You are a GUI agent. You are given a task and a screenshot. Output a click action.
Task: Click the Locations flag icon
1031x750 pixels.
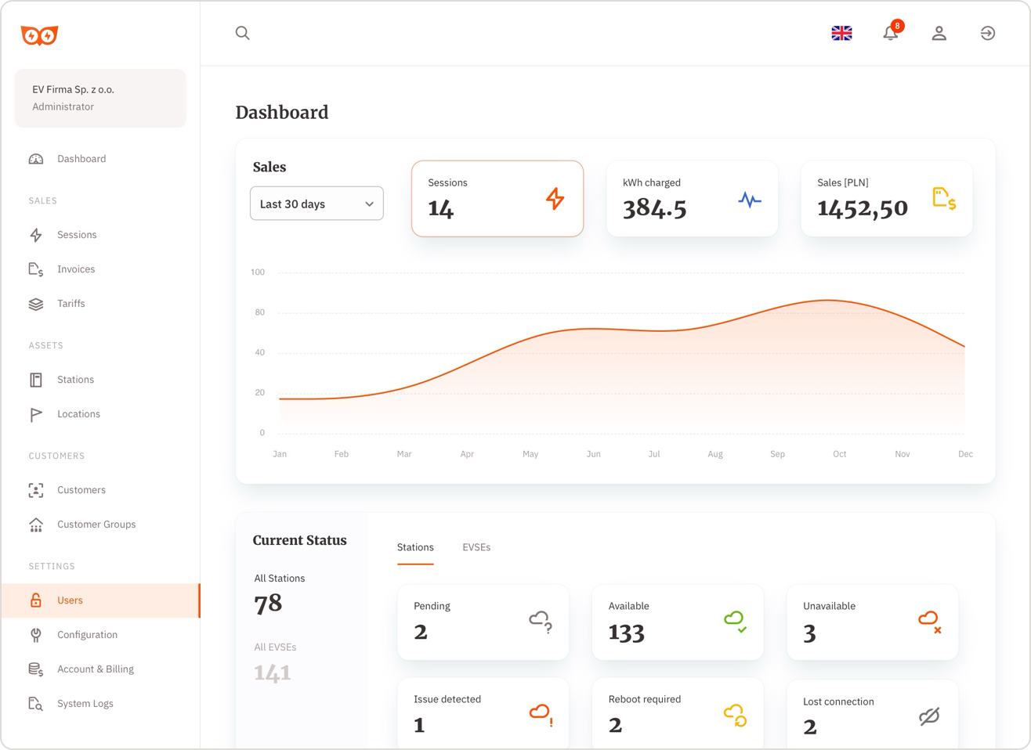click(36, 413)
